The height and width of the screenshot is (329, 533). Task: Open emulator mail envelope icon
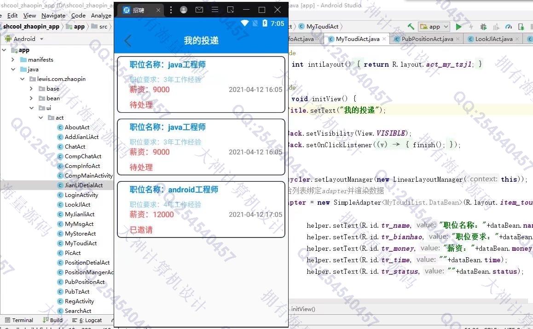point(199,10)
